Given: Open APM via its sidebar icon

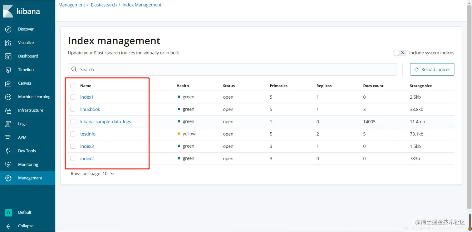Looking at the screenshot, I should (8, 137).
